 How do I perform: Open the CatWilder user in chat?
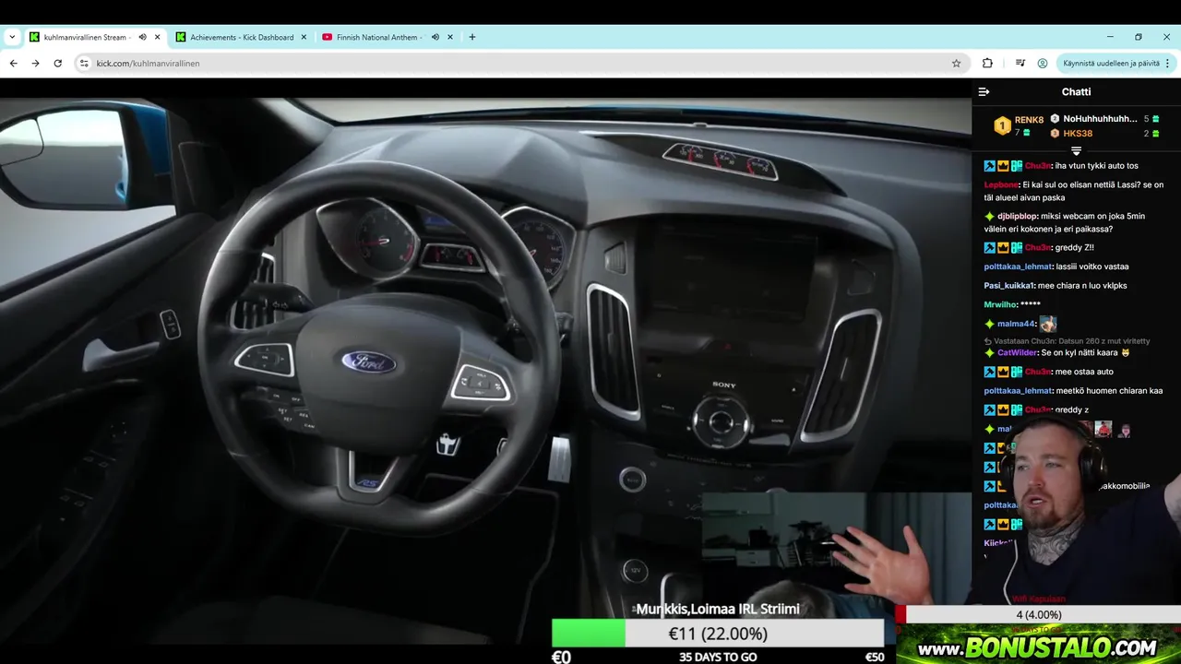click(x=1017, y=353)
